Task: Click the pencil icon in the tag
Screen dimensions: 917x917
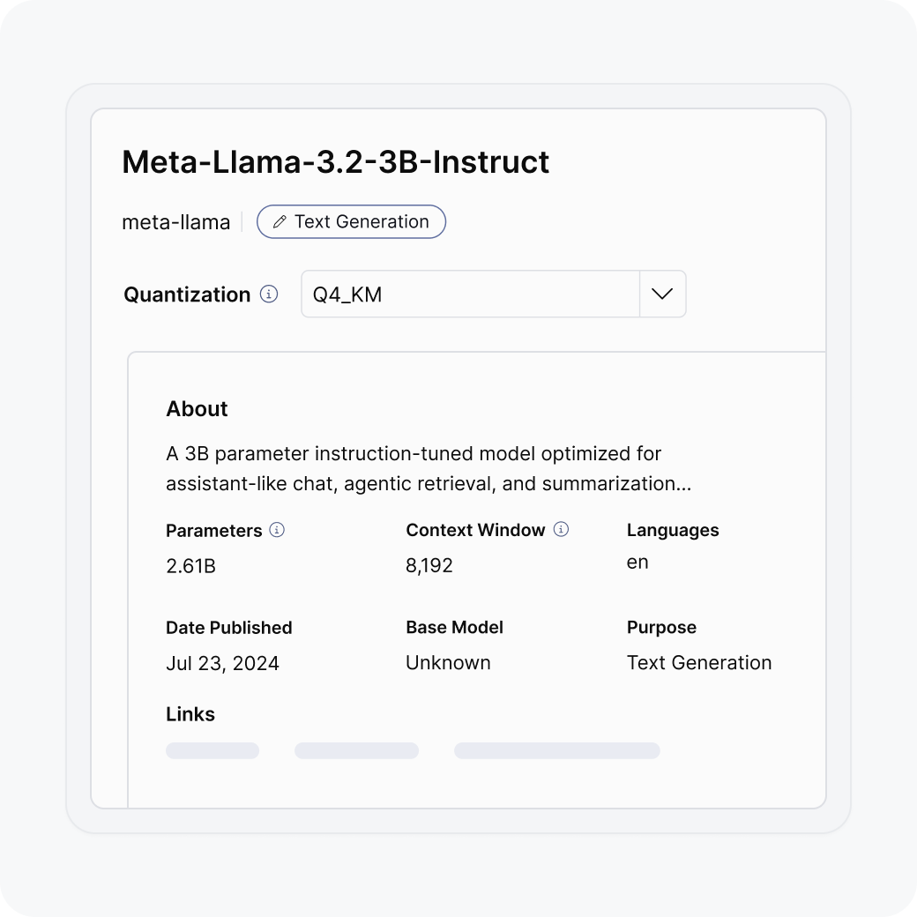Action: point(280,222)
